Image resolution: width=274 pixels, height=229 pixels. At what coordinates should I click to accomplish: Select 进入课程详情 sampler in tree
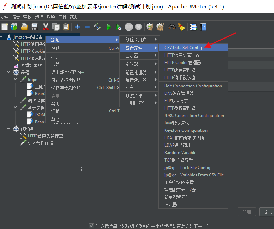pyautogui.click(x=40, y=143)
